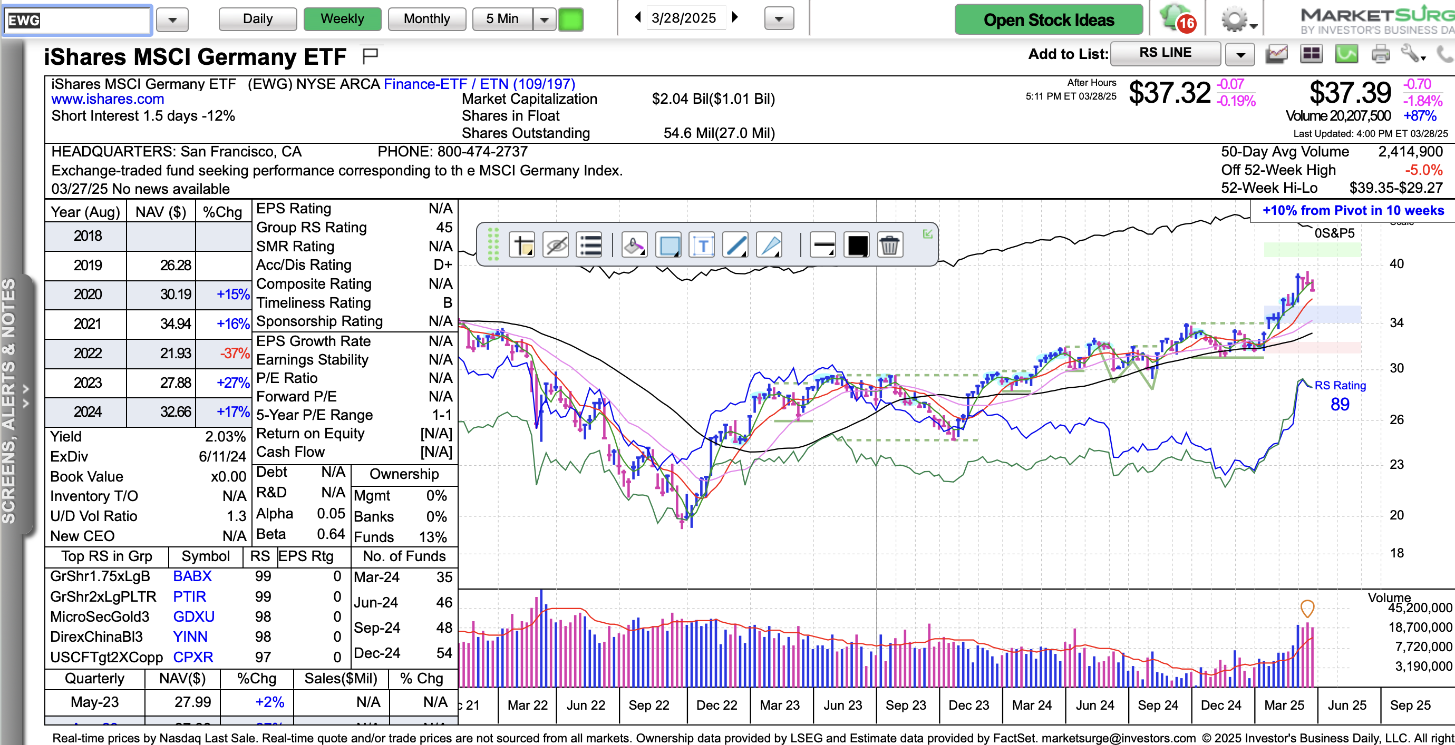Viewport: 1455px width, 745px height.
Task: Click the printer icon
Action: point(1380,54)
